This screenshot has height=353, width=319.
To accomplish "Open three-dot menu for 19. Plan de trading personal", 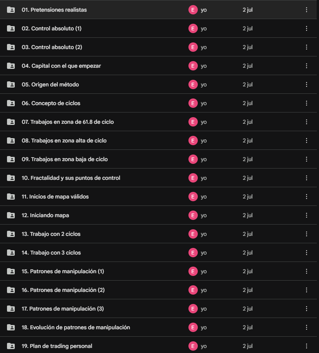I will (x=307, y=346).
